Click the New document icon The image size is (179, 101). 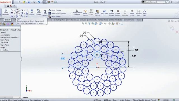(x=19, y=2)
